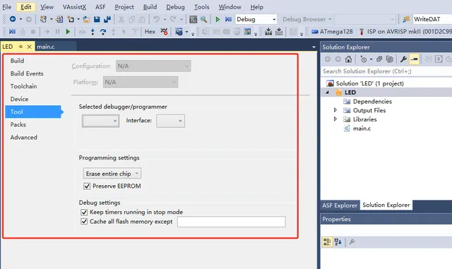Click Property Pages wrench in Properties panel
This screenshot has height=269, width=452.
[352, 242]
